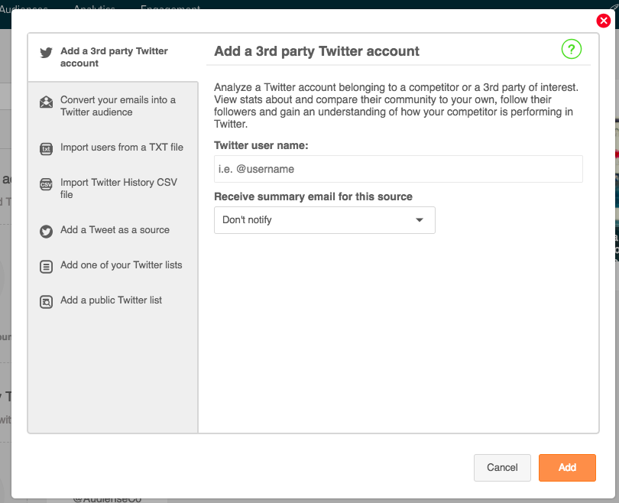Click the envelope icon for converting emails
The image size is (619, 503).
tap(46, 102)
